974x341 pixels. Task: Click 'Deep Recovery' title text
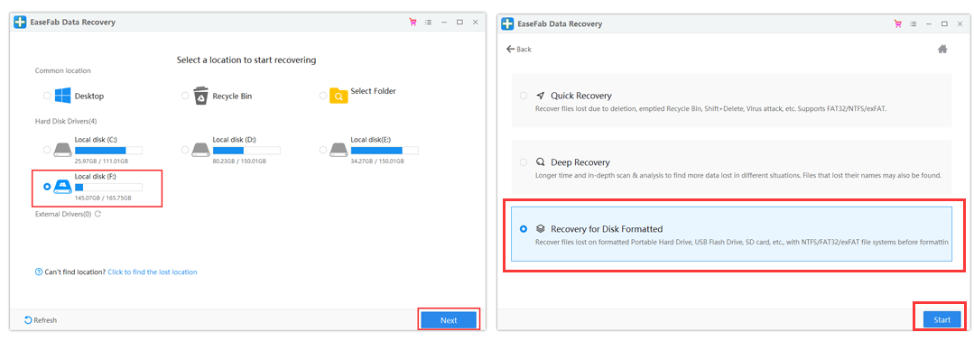tap(580, 162)
